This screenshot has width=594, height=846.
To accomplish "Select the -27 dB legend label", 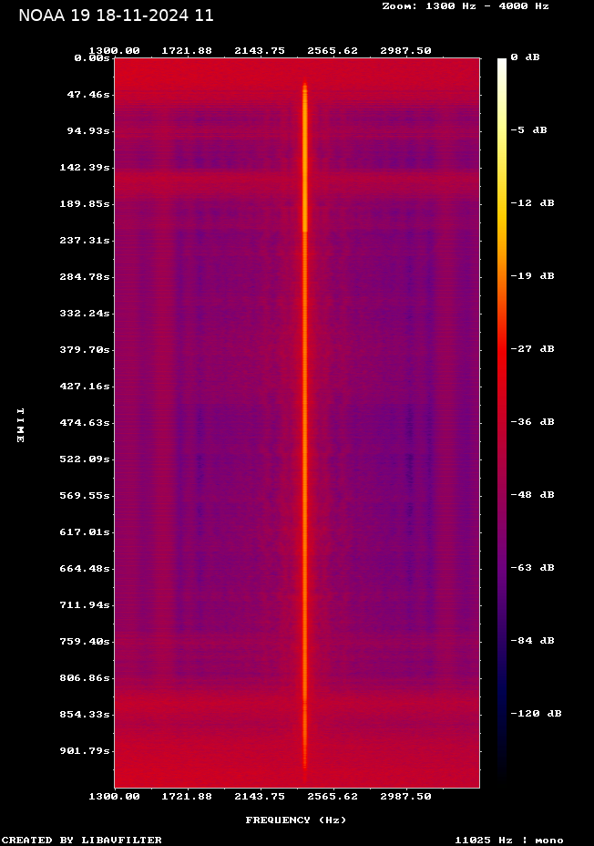I will click(x=532, y=348).
